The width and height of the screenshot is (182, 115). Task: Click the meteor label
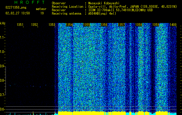[x=41, y=9]
